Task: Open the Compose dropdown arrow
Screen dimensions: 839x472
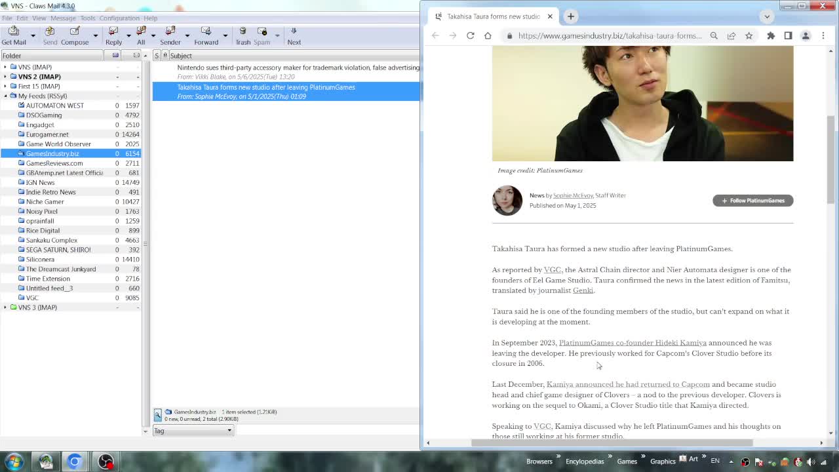Action: (x=95, y=36)
